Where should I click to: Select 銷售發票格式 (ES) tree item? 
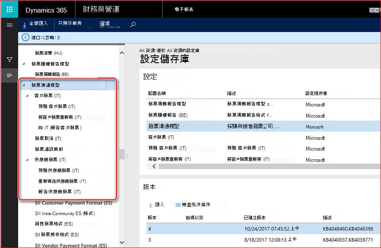click(54, 224)
